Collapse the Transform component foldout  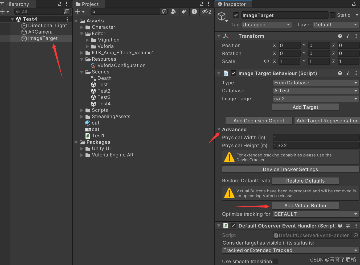click(x=219, y=36)
